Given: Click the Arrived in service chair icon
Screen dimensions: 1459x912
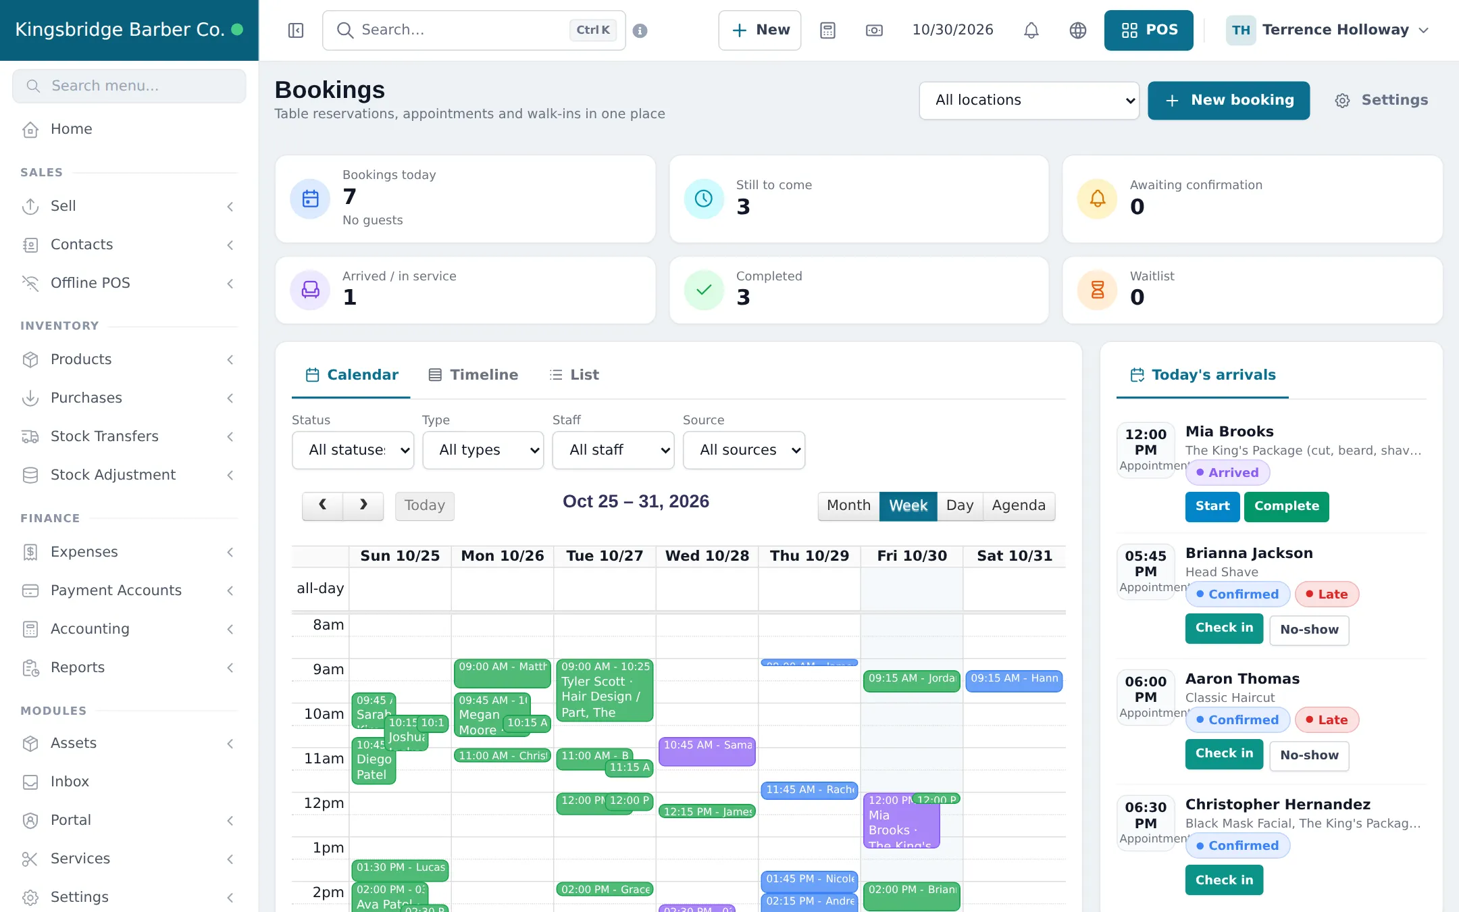Looking at the screenshot, I should pyautogui.click(x=310, y=290).
